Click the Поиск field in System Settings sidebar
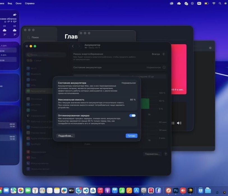 tap(46, 55)
